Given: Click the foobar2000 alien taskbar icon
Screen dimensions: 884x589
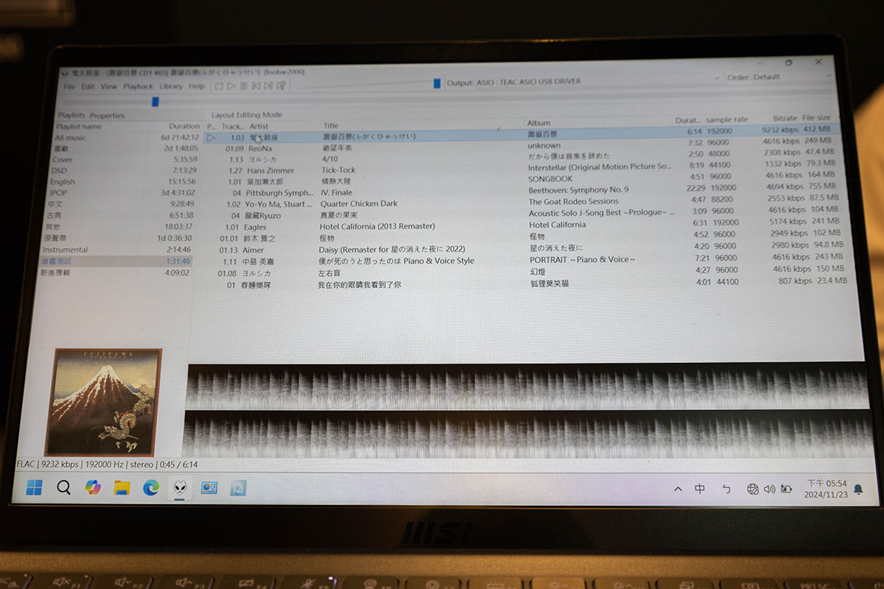Looking at the screenshot, I should pyautogui.click(x=180, y=487).
